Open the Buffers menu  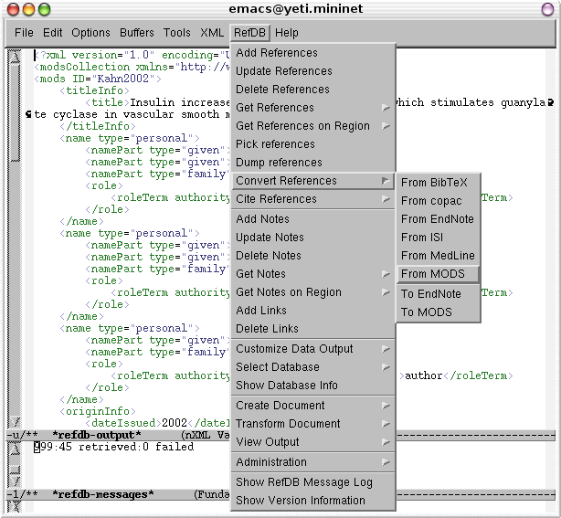click(137, 33)
